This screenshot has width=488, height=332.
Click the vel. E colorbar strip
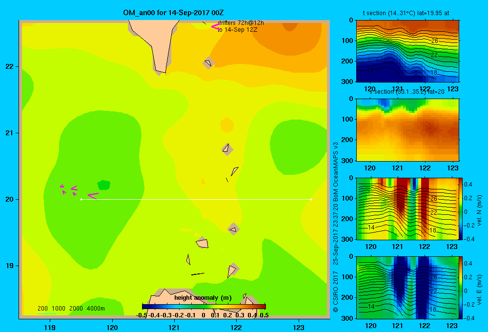(461, 288)
